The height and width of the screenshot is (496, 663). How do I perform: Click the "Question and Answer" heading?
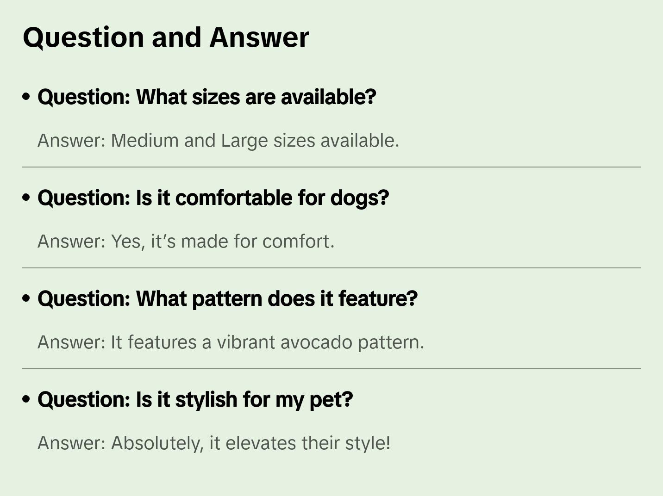166,37
